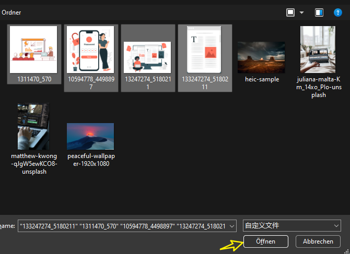Open help with the question mark icon

pyautogui.click(x=337, y=11)
